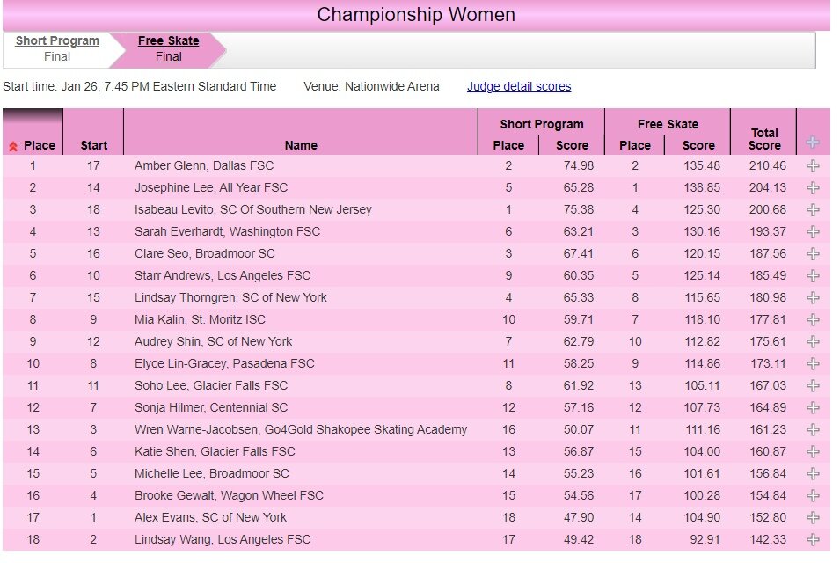Open Clare Seo's row plus icon
The height and width of the screenshot is (563, 840).
click(x=813, y=253)
